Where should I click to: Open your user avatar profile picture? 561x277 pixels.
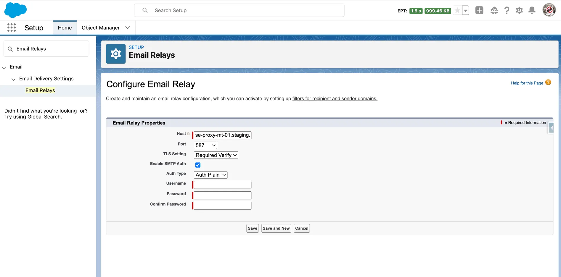(549, 10)
